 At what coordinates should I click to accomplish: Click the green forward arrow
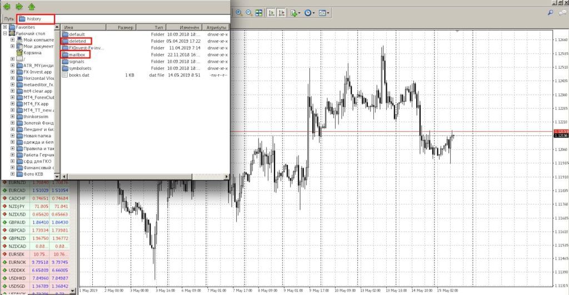[19, 7]
